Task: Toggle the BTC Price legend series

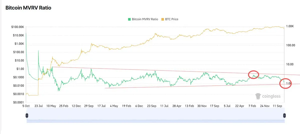Action: (171, 19)
